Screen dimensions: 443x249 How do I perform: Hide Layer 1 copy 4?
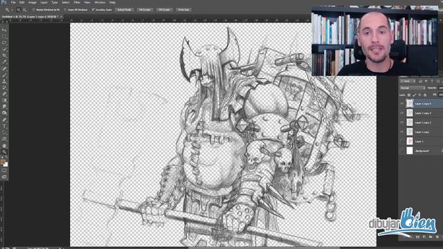[x=401, y=104]
